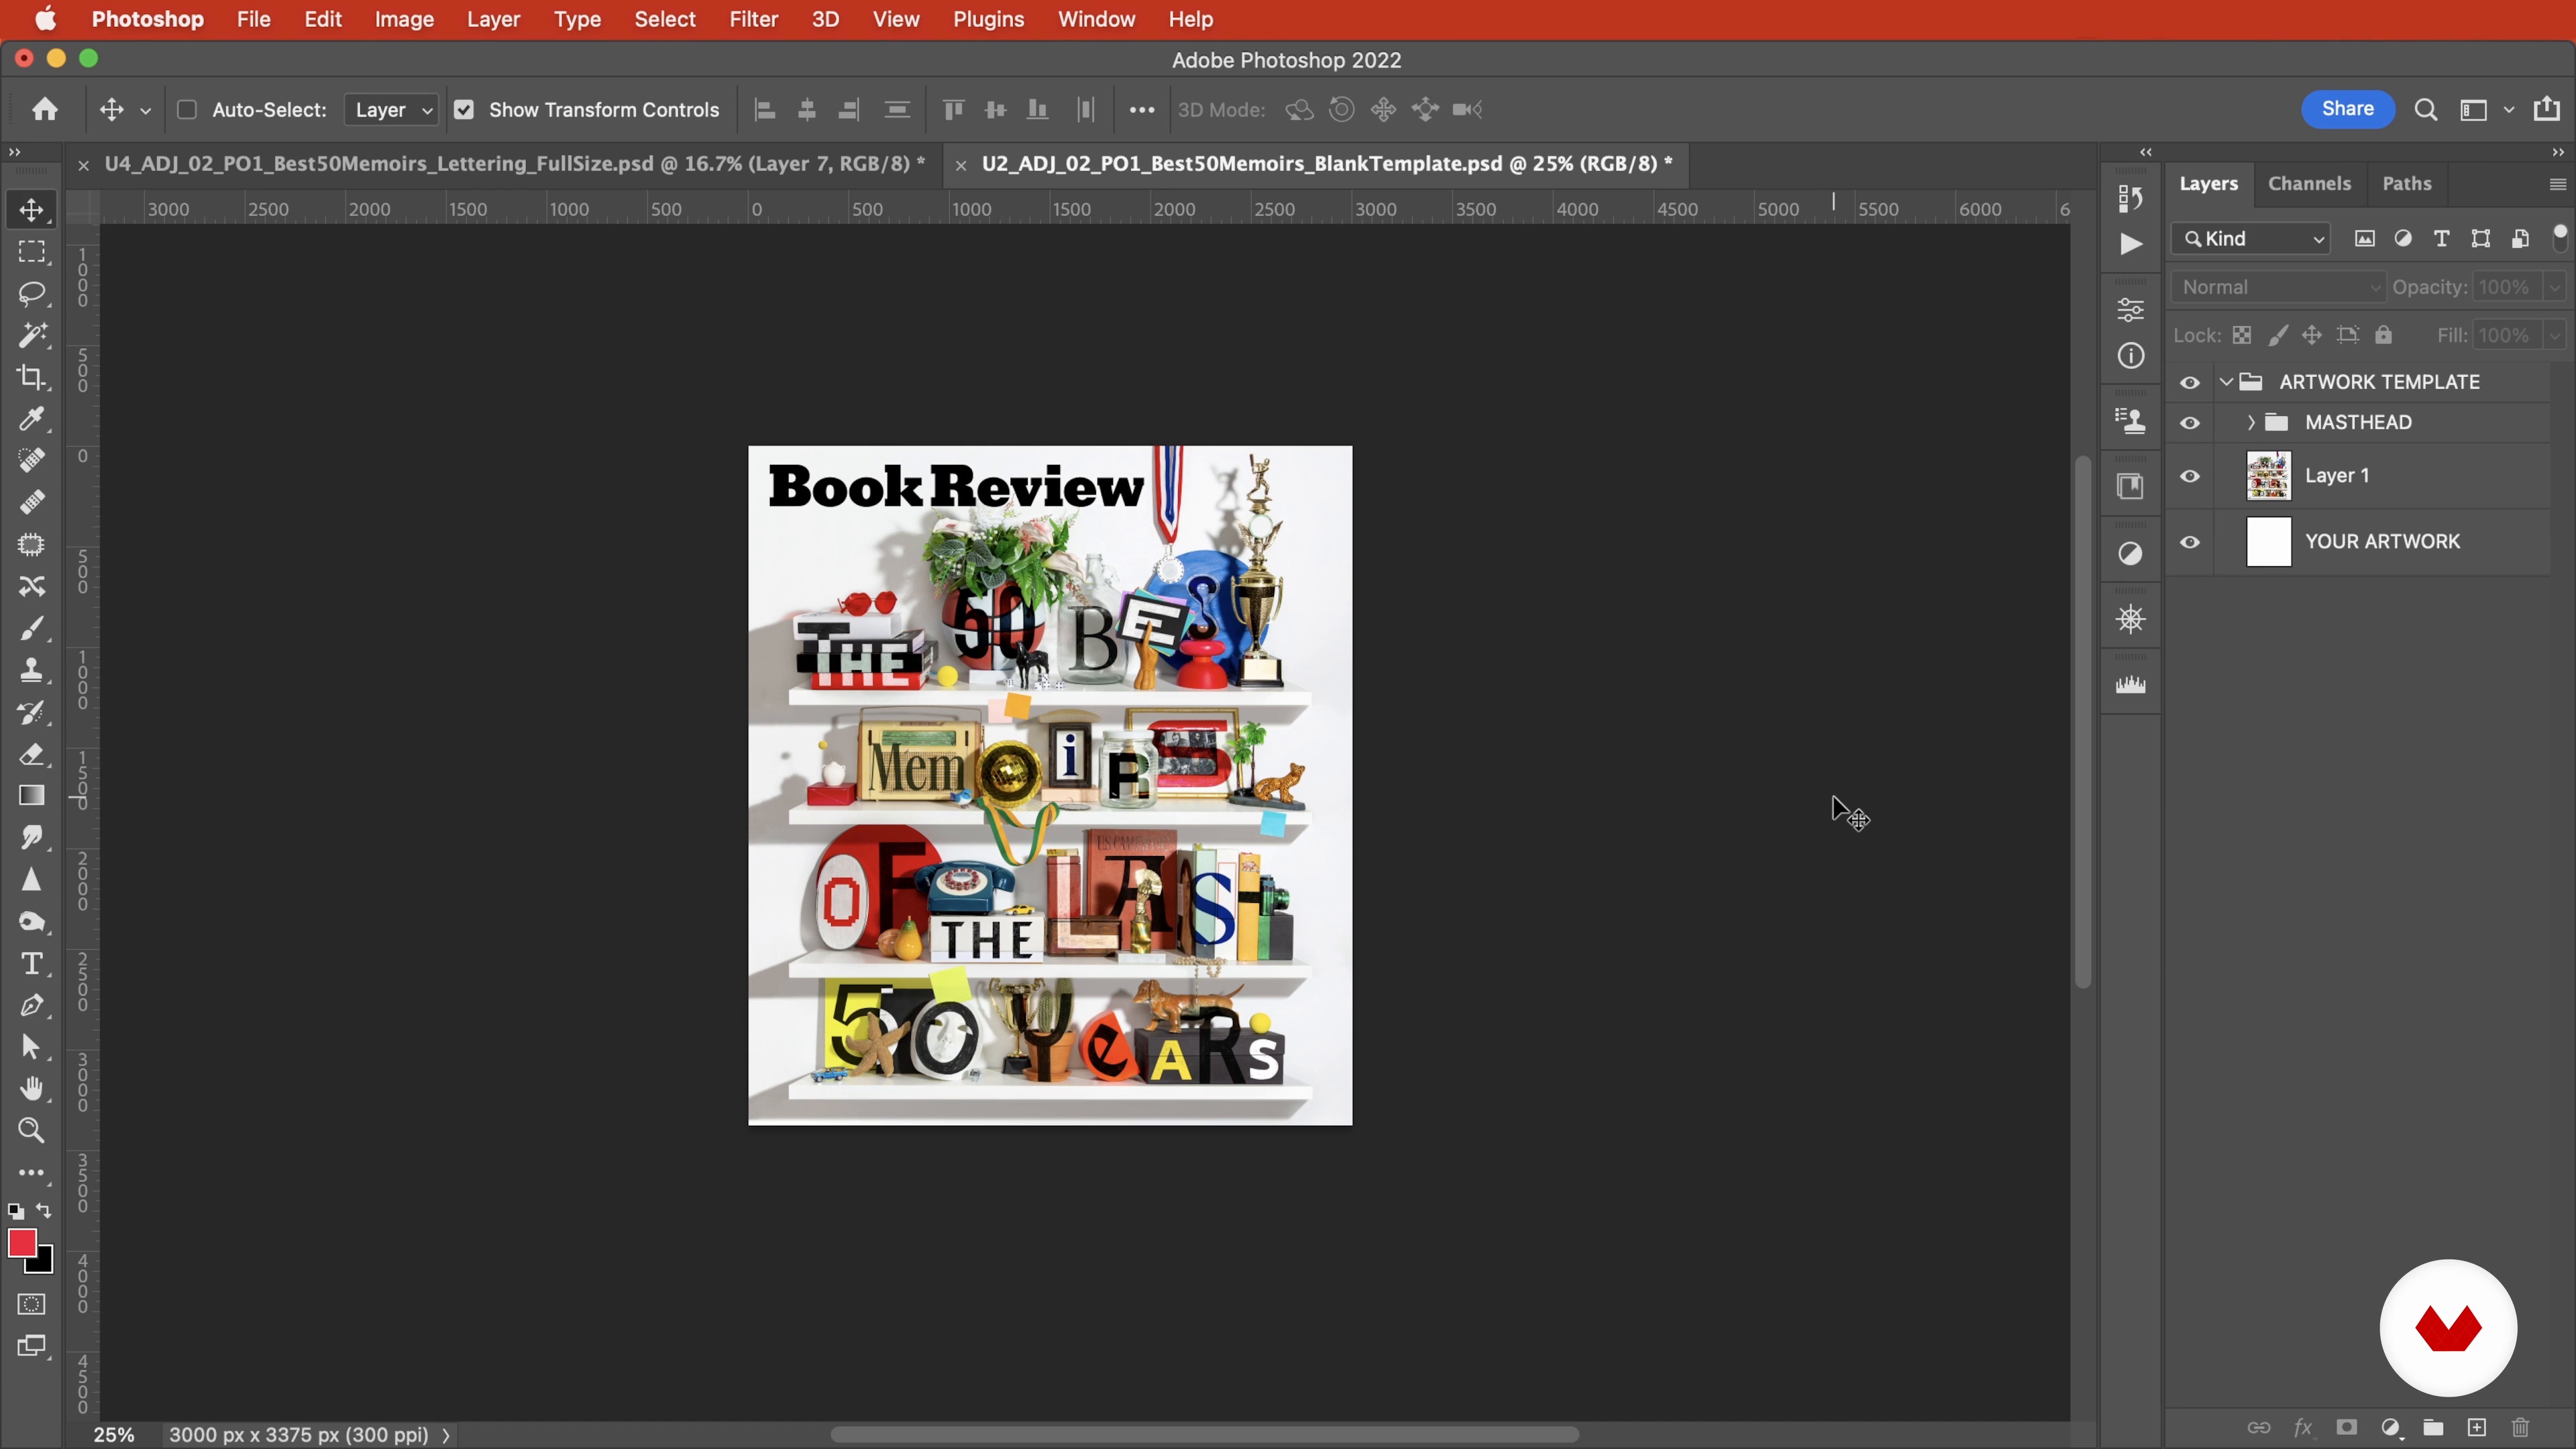Screen dimensions: 2576x1449
Task: Select the Horizontal Type tool
Action: [31, 963]
